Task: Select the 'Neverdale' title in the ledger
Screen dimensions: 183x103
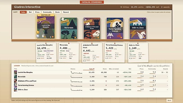Action: (22, 77)
